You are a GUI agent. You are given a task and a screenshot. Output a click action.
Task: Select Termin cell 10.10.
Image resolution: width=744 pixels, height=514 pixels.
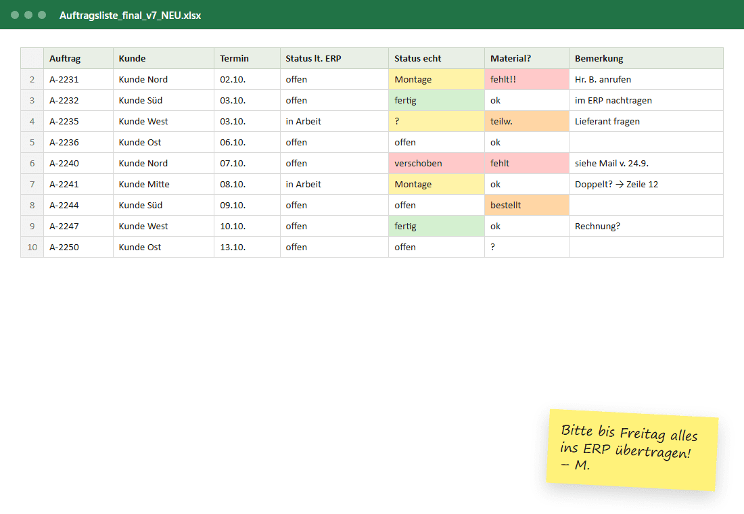coord(247,227)
